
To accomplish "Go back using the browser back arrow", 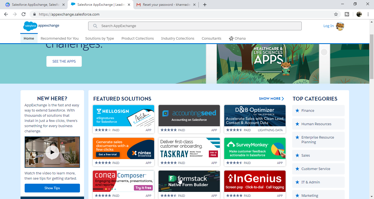I will 6,14.
